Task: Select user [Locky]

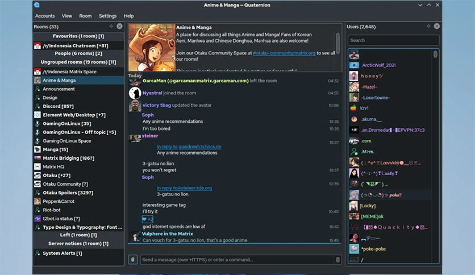Action: pos(390,206)
